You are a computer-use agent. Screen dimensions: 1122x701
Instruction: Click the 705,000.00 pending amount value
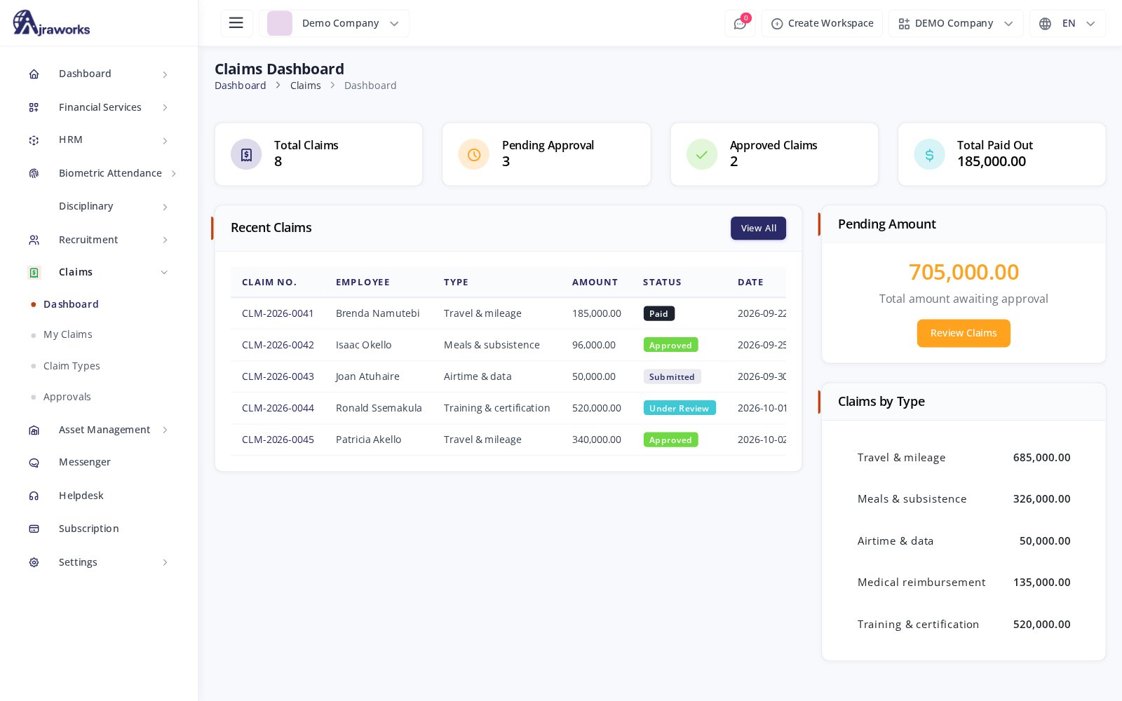964,272
